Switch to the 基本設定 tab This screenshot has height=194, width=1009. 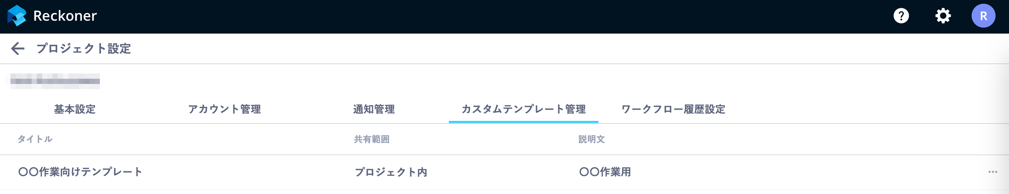(75, 109)
